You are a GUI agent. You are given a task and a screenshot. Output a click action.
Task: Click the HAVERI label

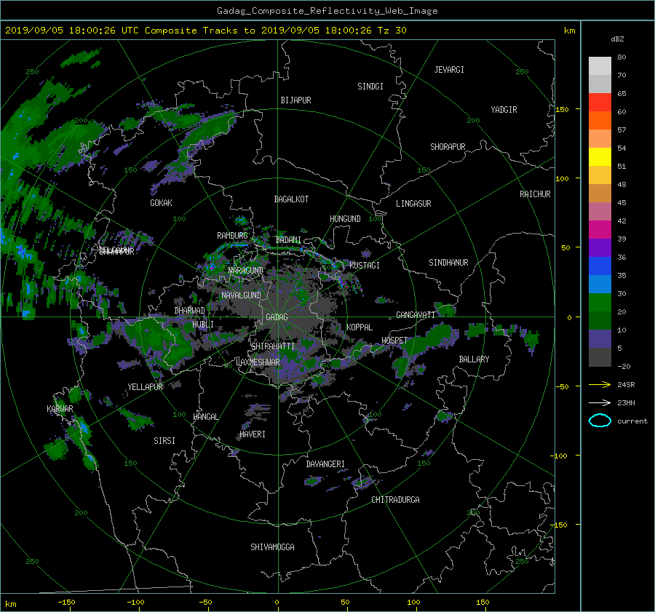[x=253, y=434]
